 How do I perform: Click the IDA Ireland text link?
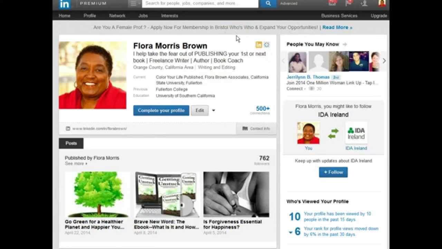tap(356, 148)
